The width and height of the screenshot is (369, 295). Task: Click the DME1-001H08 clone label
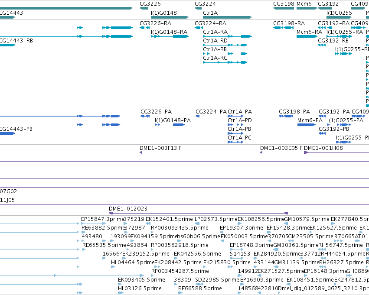point(323,148)
